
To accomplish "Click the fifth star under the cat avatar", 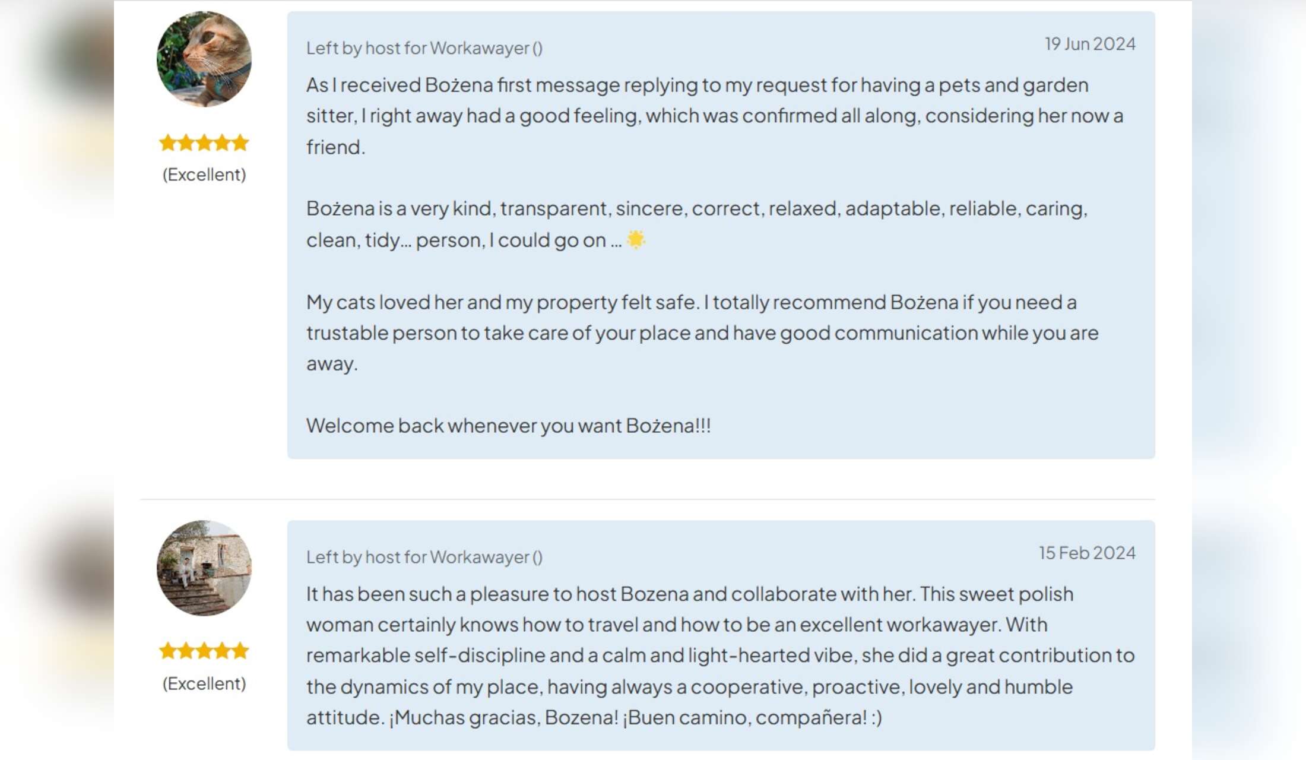I will coord(240,142).
